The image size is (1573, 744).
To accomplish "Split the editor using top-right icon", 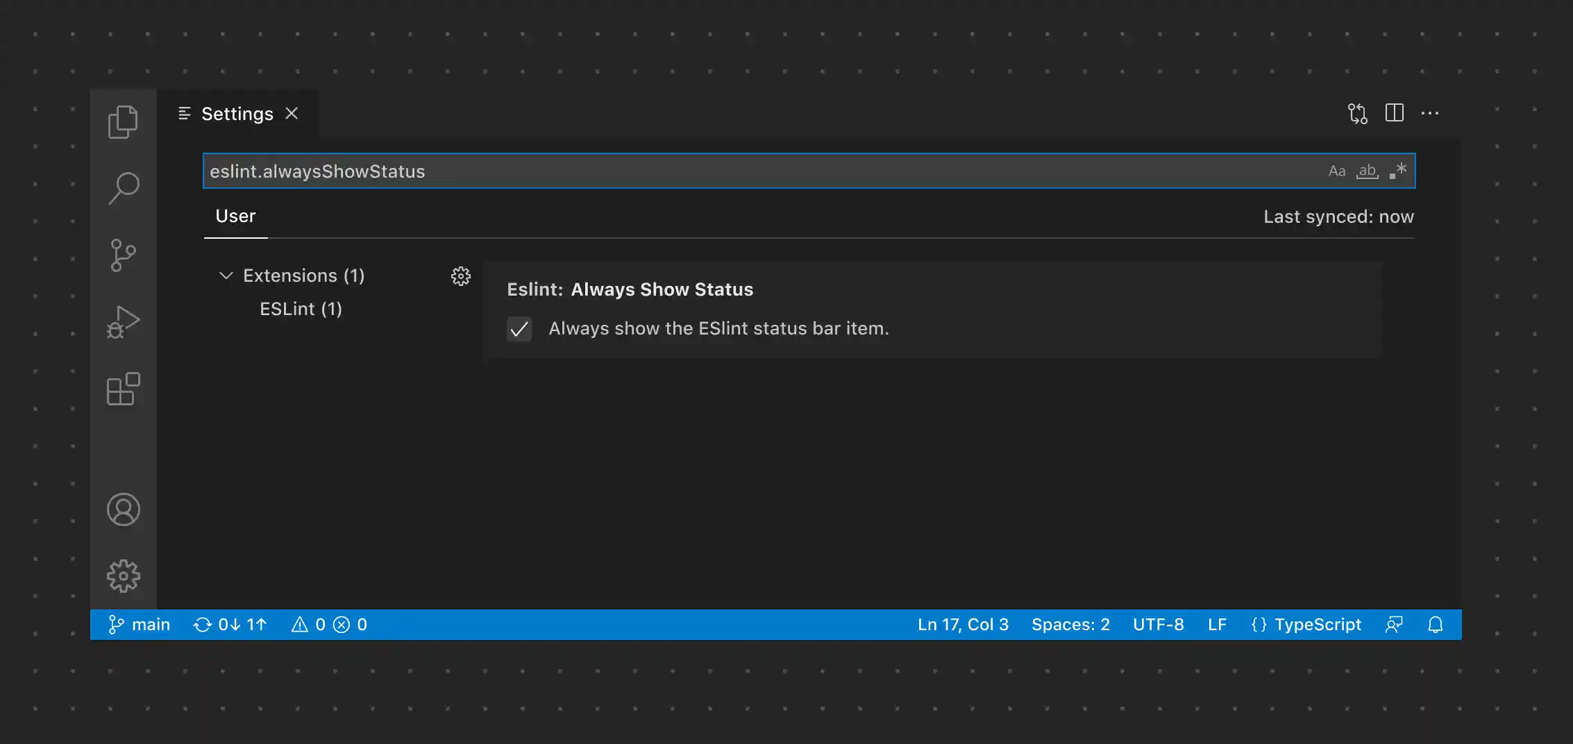I will coord(1395,113).
